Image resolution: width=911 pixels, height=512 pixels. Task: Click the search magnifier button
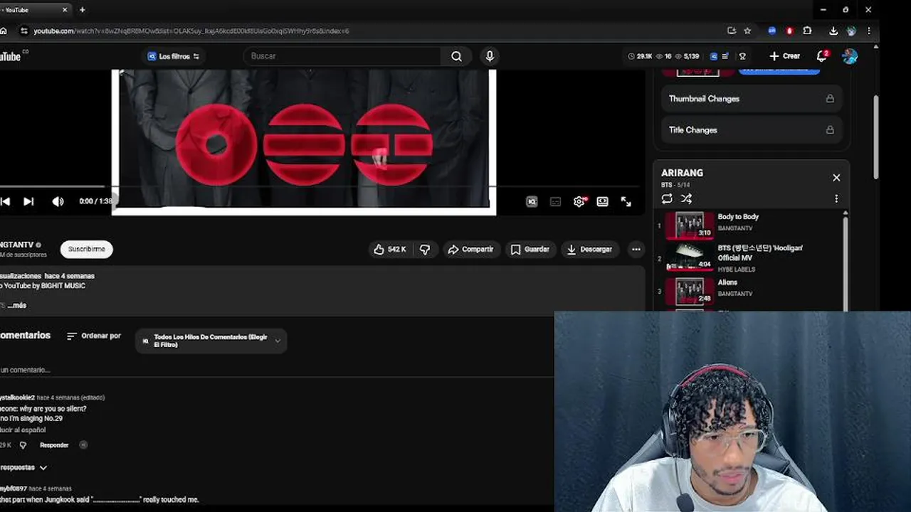(456, 56)
